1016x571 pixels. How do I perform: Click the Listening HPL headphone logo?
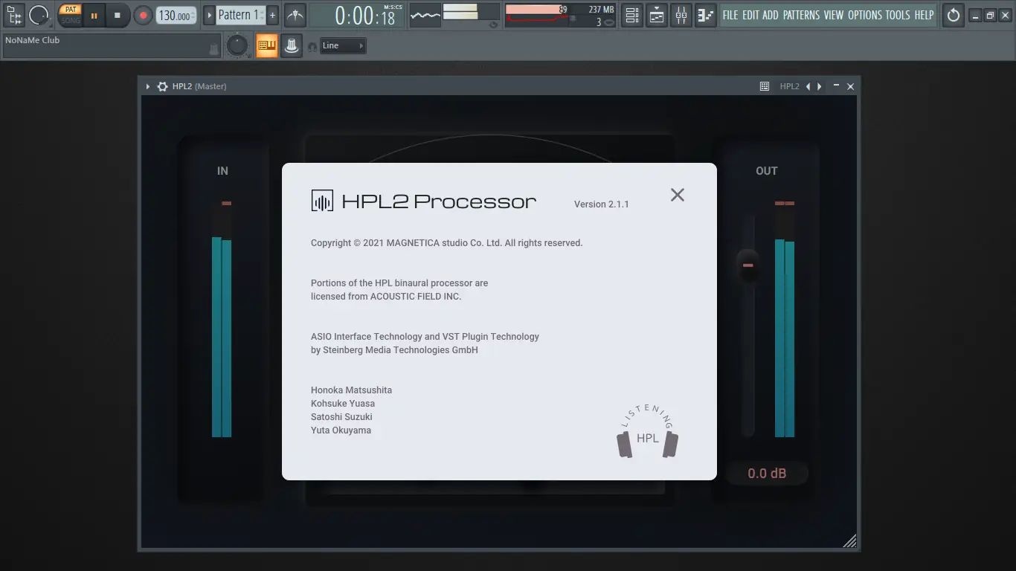click(x=647, y=431)
